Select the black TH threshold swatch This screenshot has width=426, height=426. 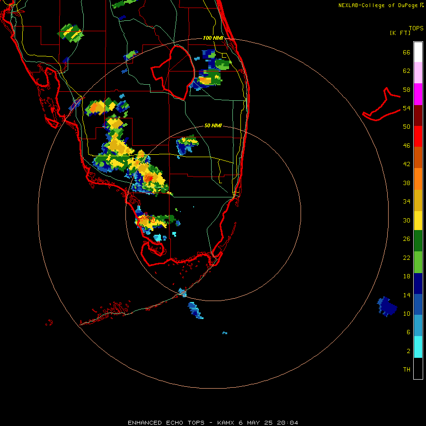[x=418, y=368]
